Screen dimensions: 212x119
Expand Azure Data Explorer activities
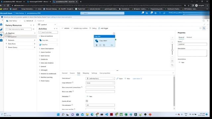[40, 49]
